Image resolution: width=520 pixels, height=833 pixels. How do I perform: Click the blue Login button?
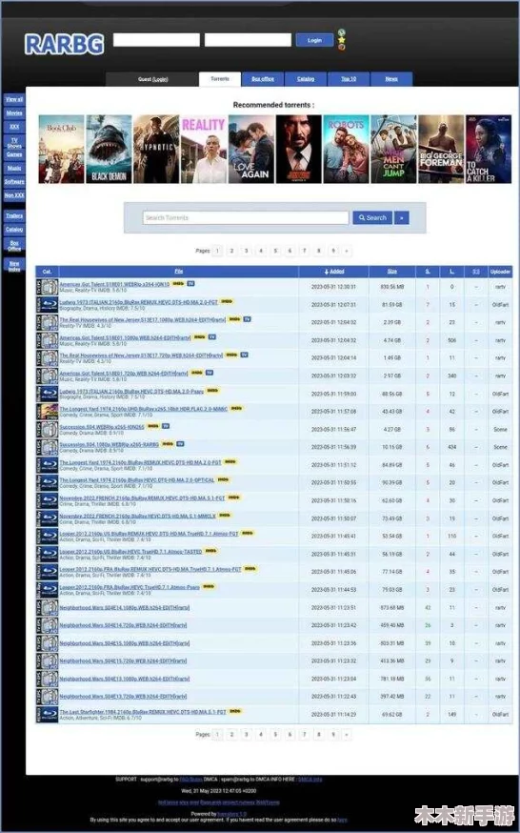click(x=314, y=40)
